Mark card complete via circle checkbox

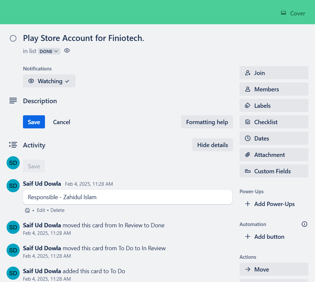point(13,38)
